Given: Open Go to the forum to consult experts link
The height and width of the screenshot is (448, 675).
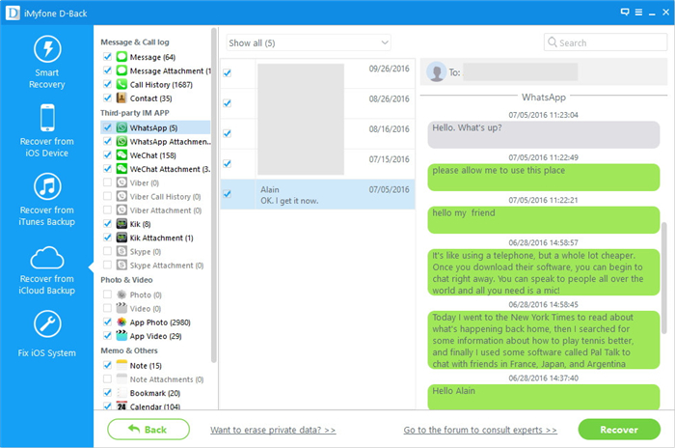Looking at the screenshot, I should (x=480, y=430).
